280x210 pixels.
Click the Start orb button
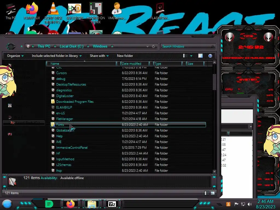click(7, 204)
